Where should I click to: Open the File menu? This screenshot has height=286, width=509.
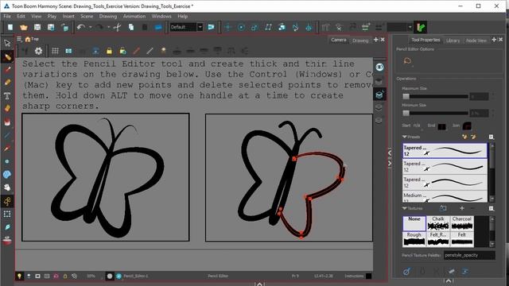[7, 16]
